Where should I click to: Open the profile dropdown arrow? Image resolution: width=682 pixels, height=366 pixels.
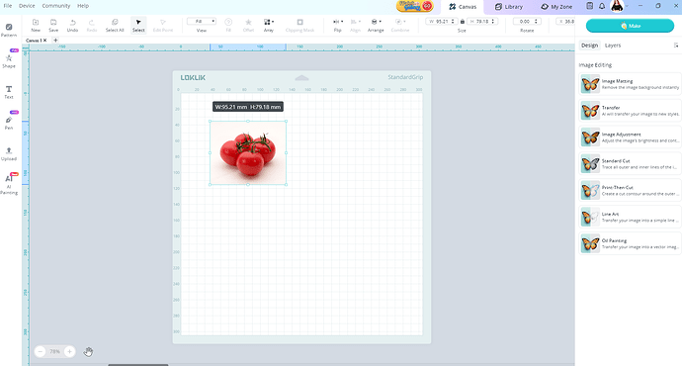click(627, 6)
